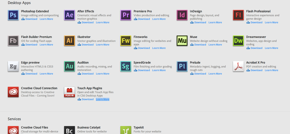Download Audition
This screenshot has width=290, height=134.
pyautogui.click(x=86, y=74)
